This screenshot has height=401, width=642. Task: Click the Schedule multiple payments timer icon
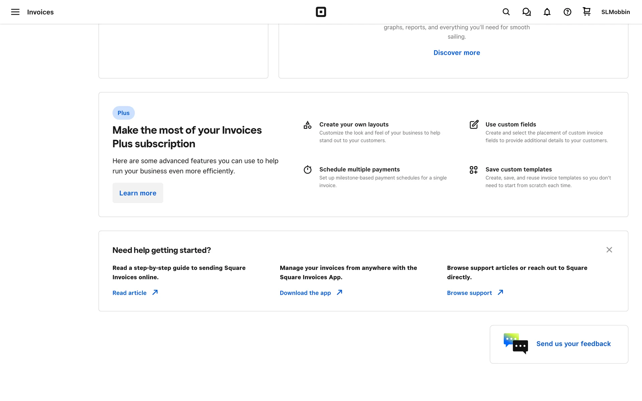[x=307, y=170]
